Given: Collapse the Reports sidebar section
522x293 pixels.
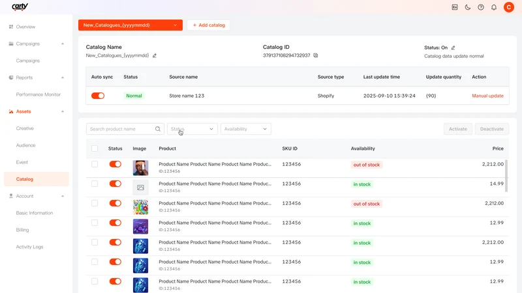Looking at the screenshot, I should pos(63,77).
